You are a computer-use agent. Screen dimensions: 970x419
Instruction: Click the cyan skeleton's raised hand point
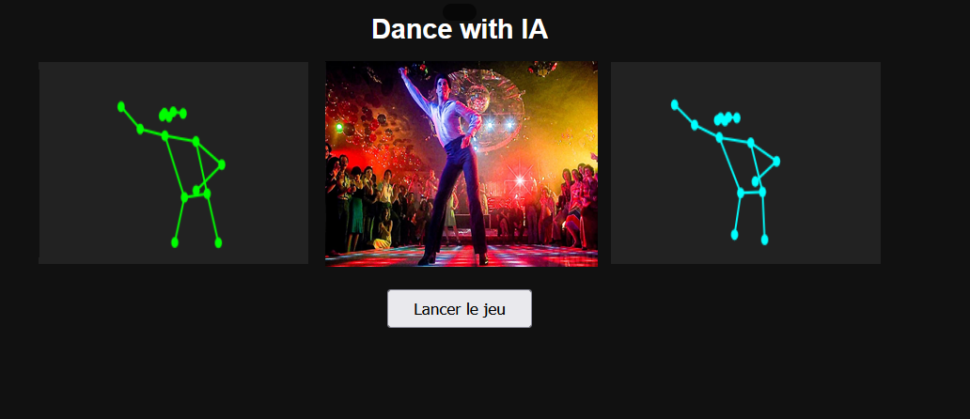[674, 104]
